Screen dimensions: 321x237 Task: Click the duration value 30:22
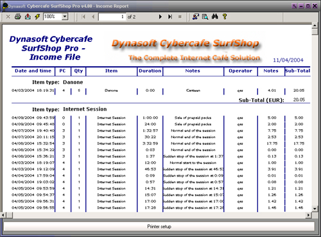click(x=150, y=137)
